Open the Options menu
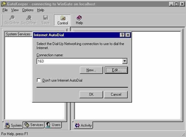The height and width of the screenshot is (137, 186). (x=28, y=10)
